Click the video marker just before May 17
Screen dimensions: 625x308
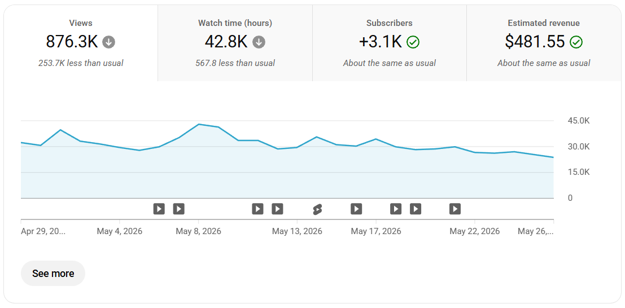pos(356,209)
